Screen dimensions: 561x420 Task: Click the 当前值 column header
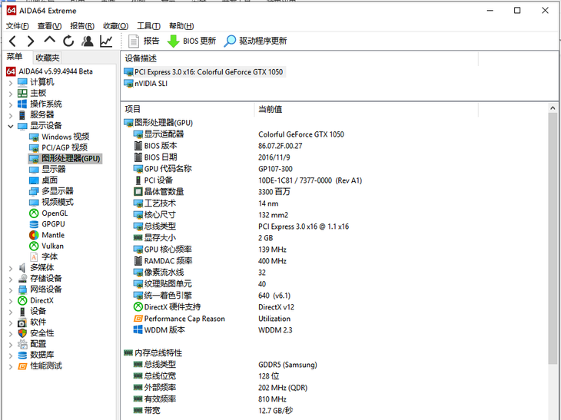tap(270, 109)
